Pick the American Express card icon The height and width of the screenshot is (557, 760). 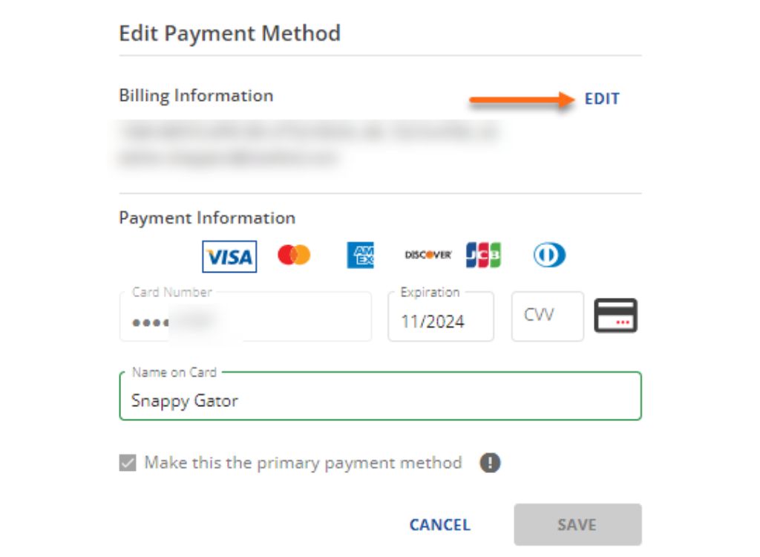(x=361, y=255)
